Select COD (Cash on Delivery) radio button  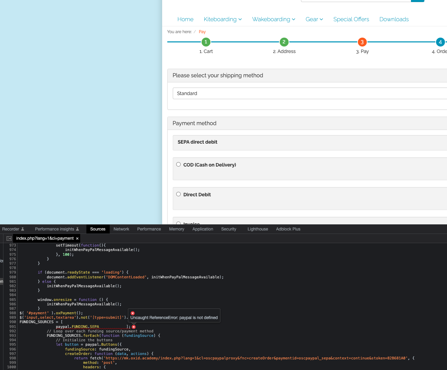point(179,164)
